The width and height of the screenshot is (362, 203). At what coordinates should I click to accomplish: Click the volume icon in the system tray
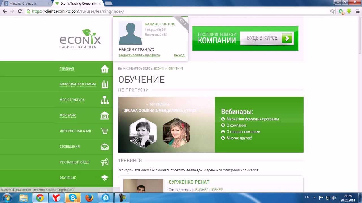point(334,198)
